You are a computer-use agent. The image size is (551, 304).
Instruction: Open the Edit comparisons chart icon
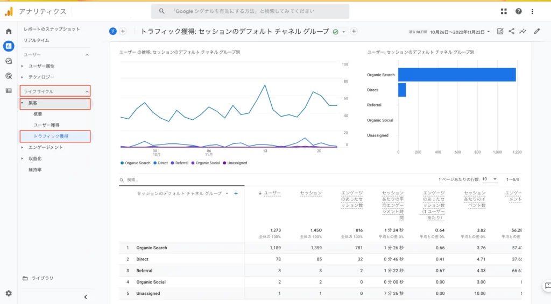500,31
